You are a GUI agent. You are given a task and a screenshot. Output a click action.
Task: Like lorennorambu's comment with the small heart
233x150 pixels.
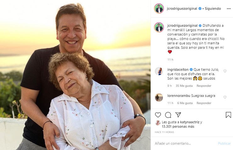click(225, 97)
